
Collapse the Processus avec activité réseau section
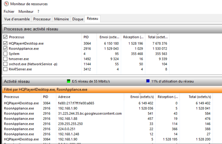(x=112, y=29)
